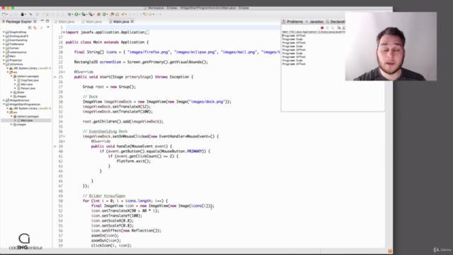The height and width of the screenshot is (255, 453).
Task: Open the Run button dropdown arrow
Action: (79, 14)
